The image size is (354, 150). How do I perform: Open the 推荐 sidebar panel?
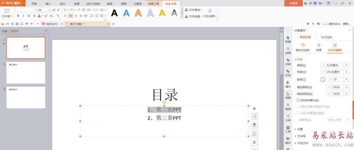click(x=288, y=107)
